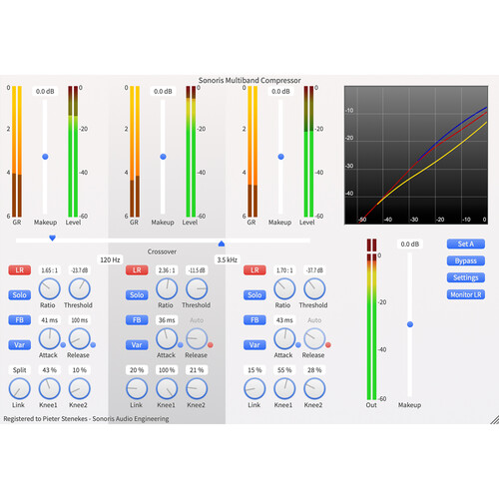Click the mid band Ratio knob
This screenshot has width=499, height=499.
coord(167,288)
